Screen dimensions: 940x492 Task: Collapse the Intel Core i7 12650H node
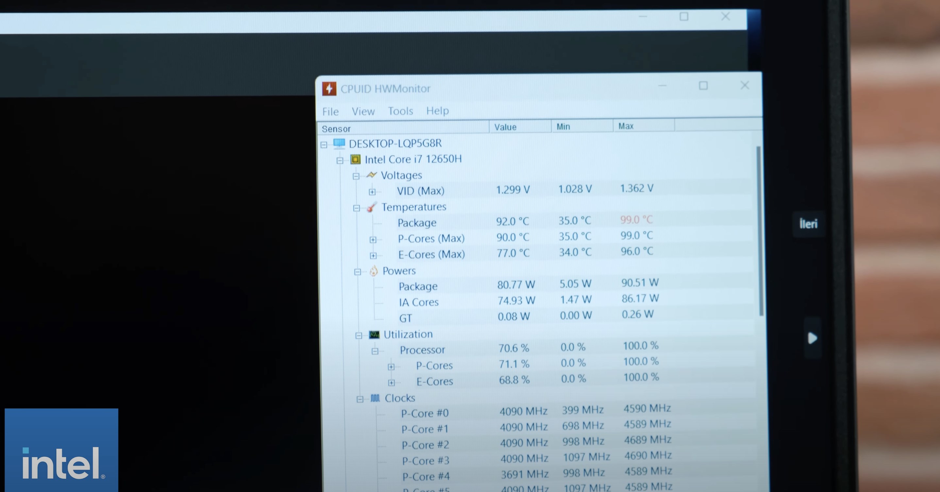340,160
